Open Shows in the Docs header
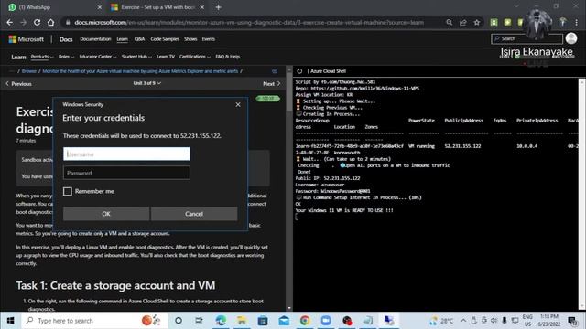This screenshot has width=586, height=329. (x=190, y=39)
